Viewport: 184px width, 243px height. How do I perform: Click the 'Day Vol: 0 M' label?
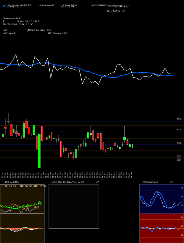tap(116, 11)
